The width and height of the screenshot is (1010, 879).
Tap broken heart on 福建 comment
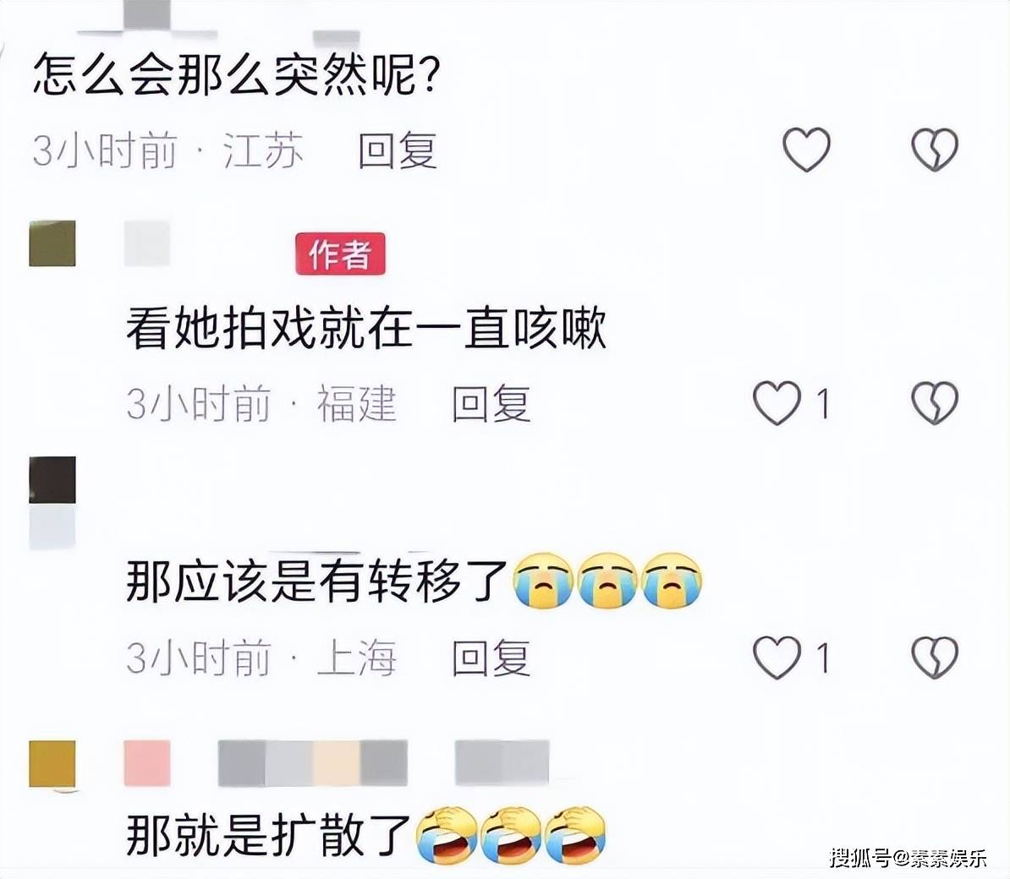[935, 403]
